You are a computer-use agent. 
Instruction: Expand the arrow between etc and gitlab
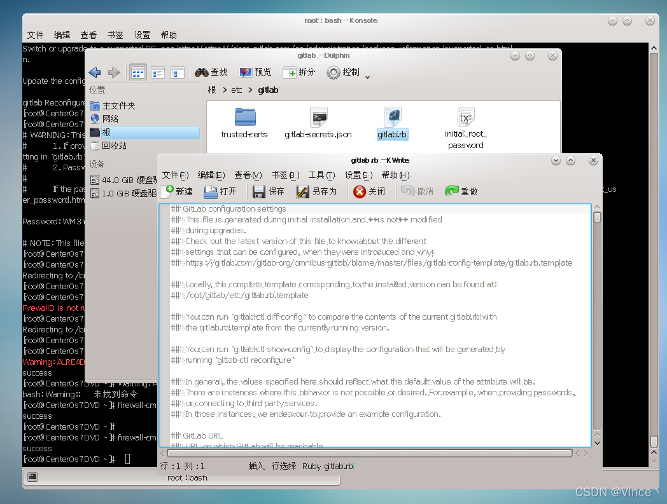point(250,90)
